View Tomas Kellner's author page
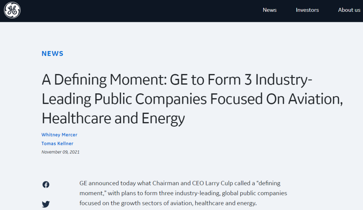Viewport: 363px width, 210px height. tap(57, 143)
